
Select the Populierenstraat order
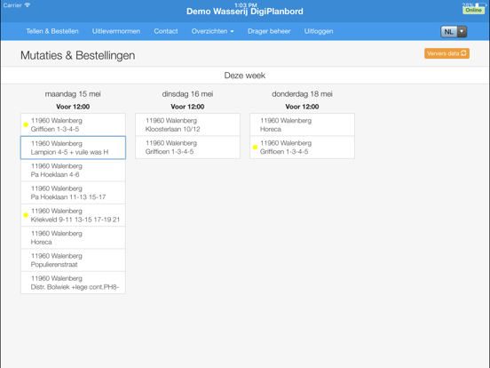click(x=73, y=260)
